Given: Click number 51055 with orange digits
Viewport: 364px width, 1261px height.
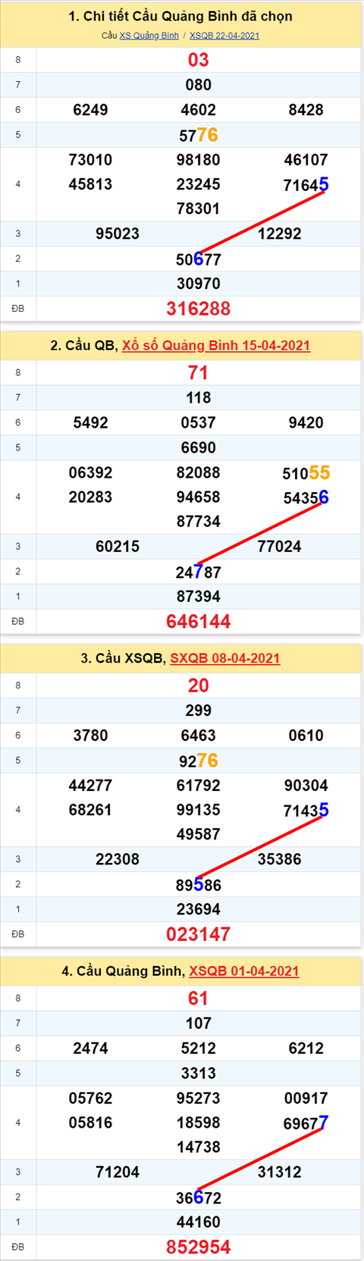Looking at the screenshot, I should pyautogui.click(x=306, y=473).
